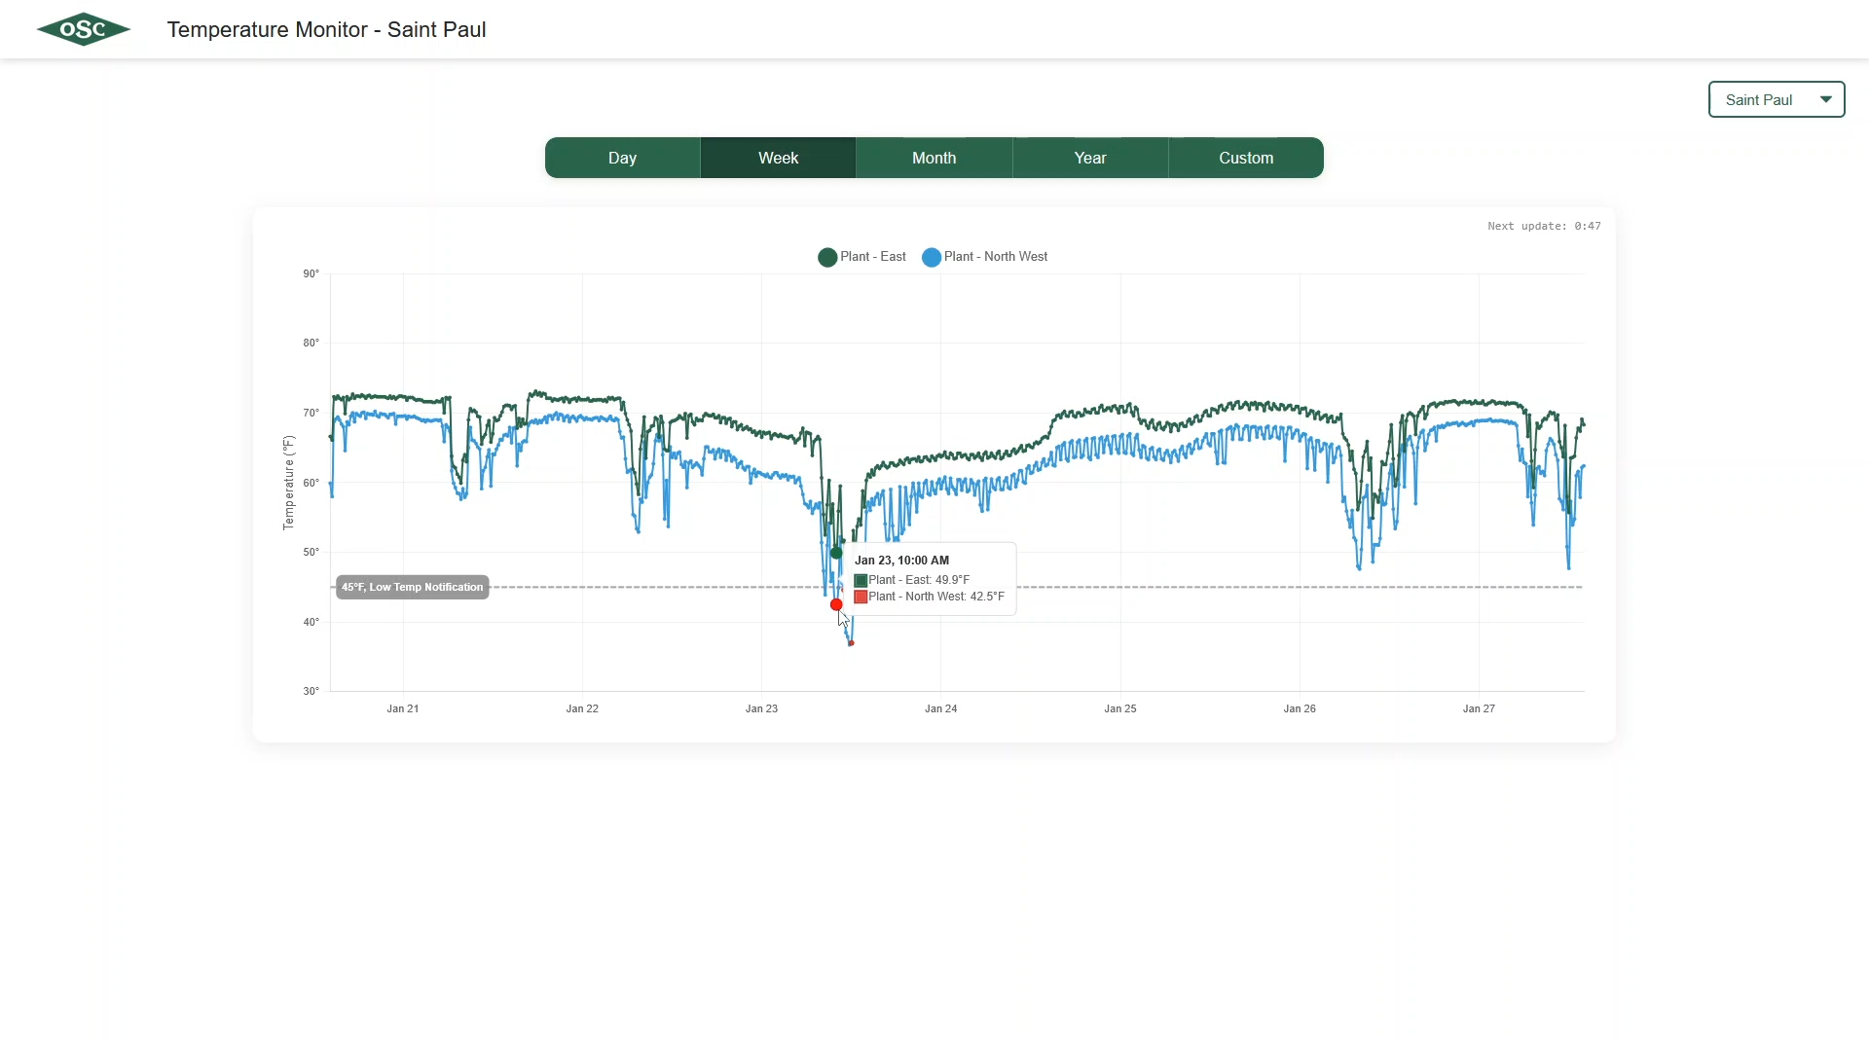This screenshot has height=1051, width=1869.
Task: Click the Next update countdown text
Action: 1543,226
